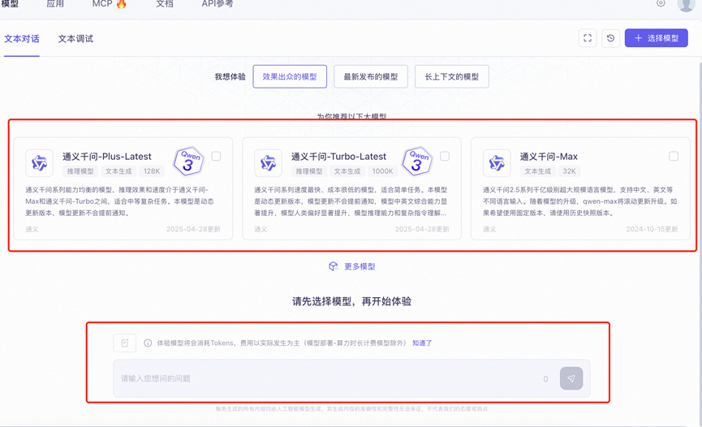The image size is (702, 427).
Task: Click the 更多模型 link
Action: (360, 266)
